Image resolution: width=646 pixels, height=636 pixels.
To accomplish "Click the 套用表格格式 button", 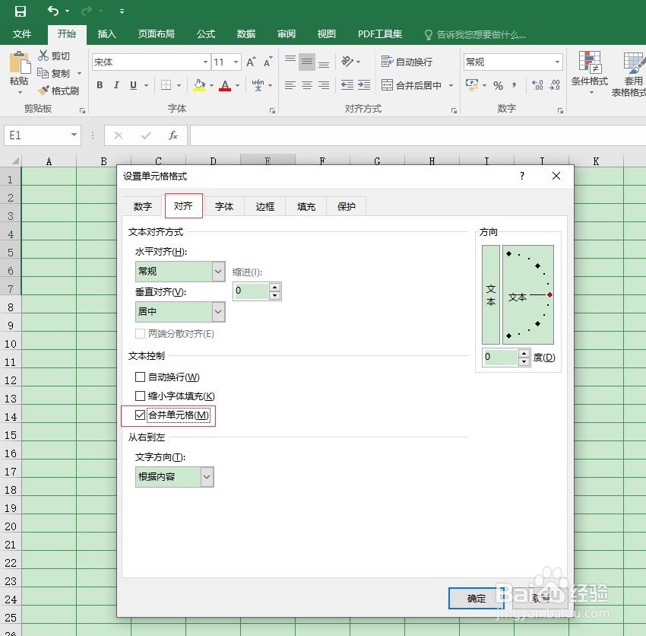I will coord(629,75).
